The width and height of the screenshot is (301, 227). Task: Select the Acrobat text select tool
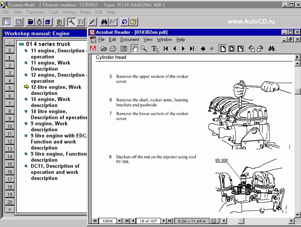pyautogui.click(x=155, y=49)
